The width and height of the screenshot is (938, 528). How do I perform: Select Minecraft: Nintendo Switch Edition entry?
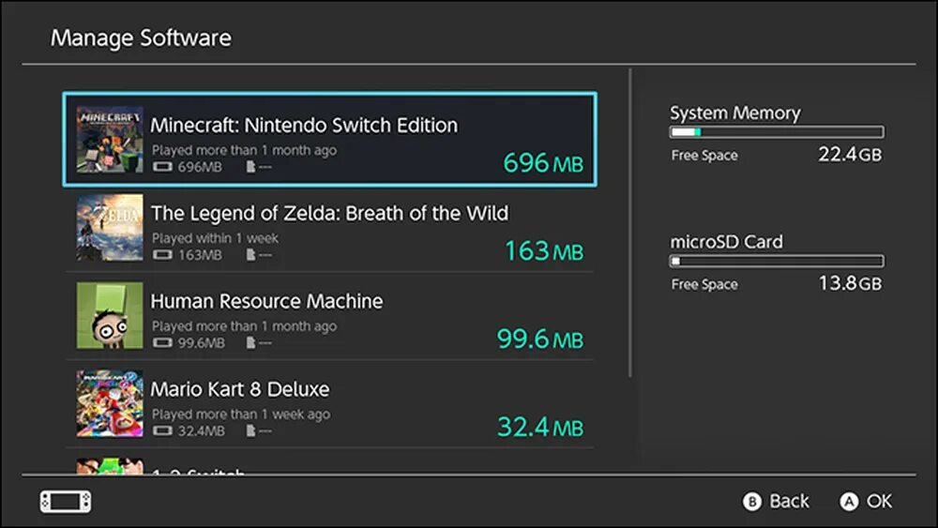pos(328,138)
